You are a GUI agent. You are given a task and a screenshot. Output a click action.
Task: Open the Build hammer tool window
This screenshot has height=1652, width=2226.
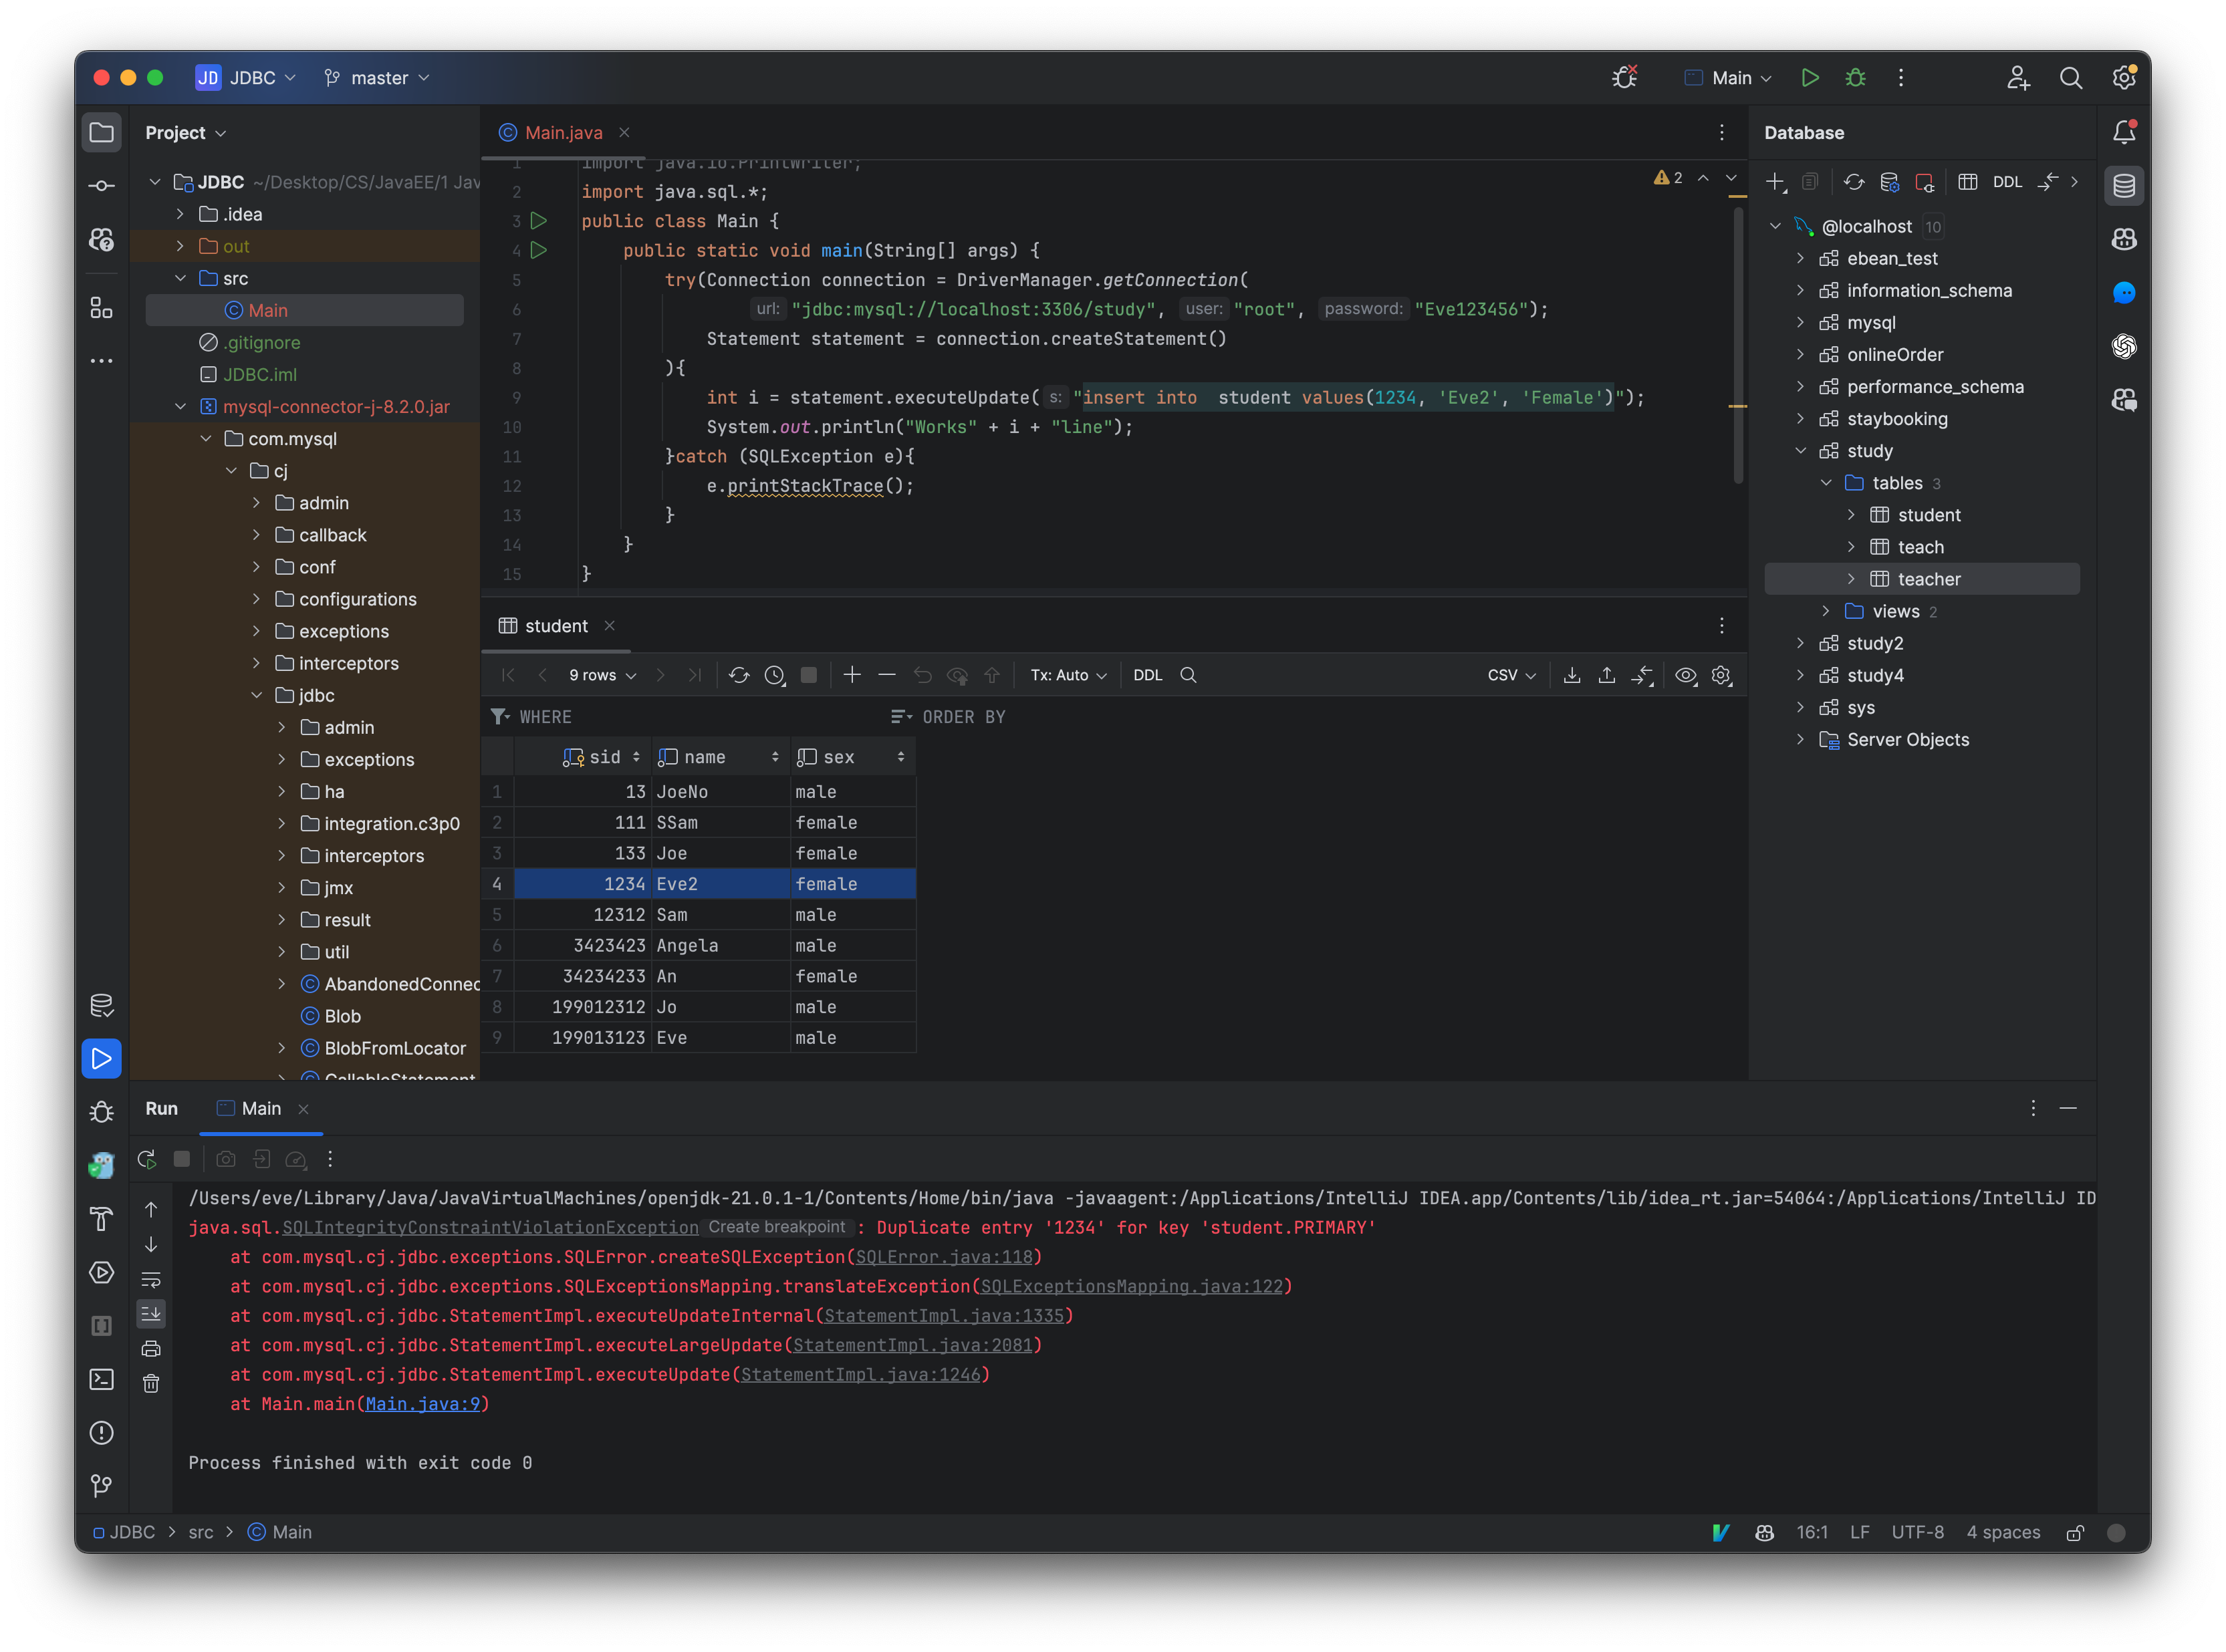coord(101,1219)
